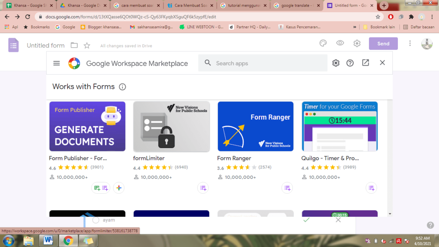
Task: Move form to folder icon
Action: coord(74,45)
